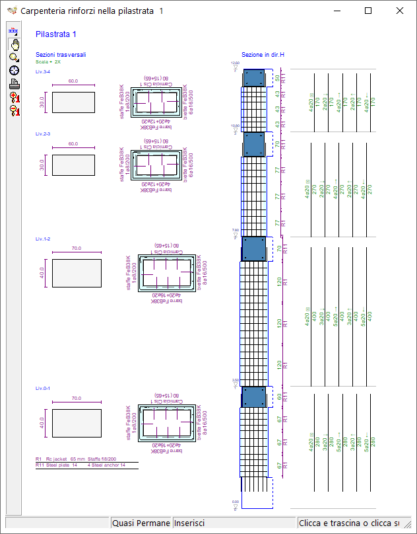Select the Pan hand tool
This screenshot has width=417, height=534.
[x=14, y=44]
